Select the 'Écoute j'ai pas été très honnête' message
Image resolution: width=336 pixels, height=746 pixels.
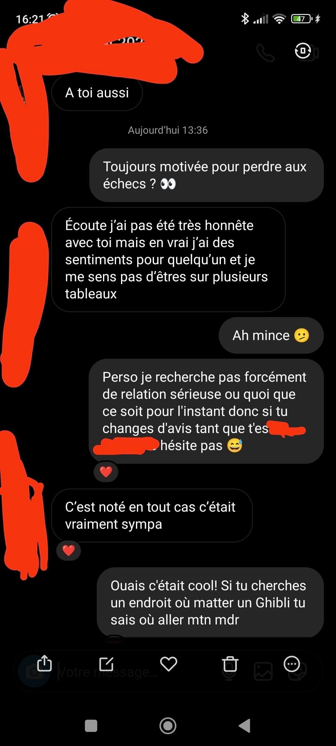click(x=168, y=260)
